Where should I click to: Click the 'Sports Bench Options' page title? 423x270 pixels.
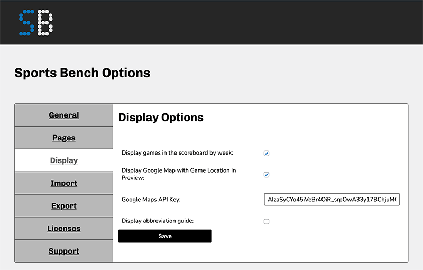point(82,73)
